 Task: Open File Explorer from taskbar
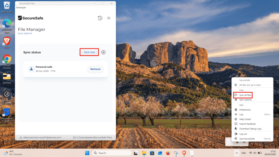(144, 153)
